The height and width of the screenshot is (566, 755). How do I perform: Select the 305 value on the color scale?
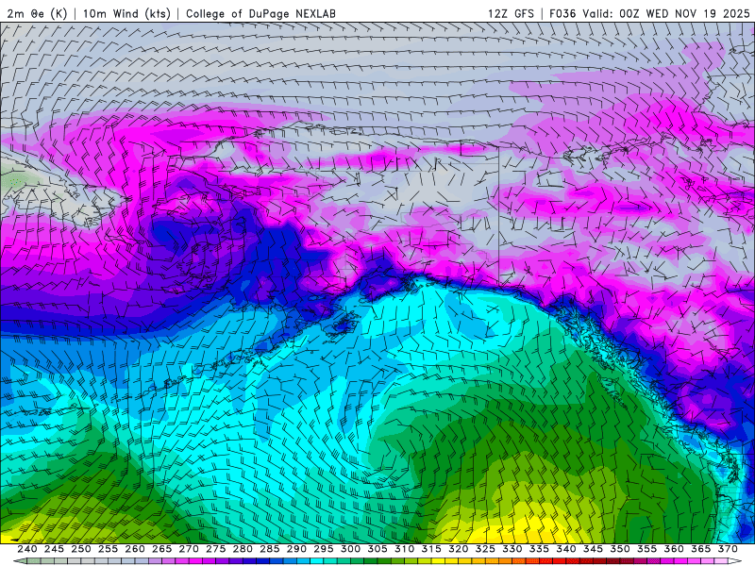coord(377,549)
